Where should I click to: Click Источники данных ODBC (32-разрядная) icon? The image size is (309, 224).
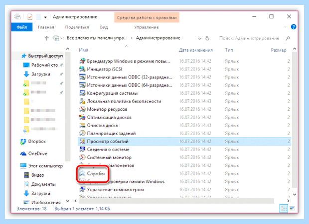pos(82,77)
